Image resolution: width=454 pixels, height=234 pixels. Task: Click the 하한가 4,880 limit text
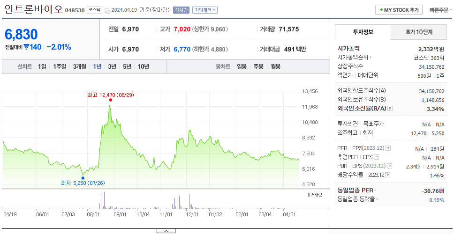(x=210, y=50)
